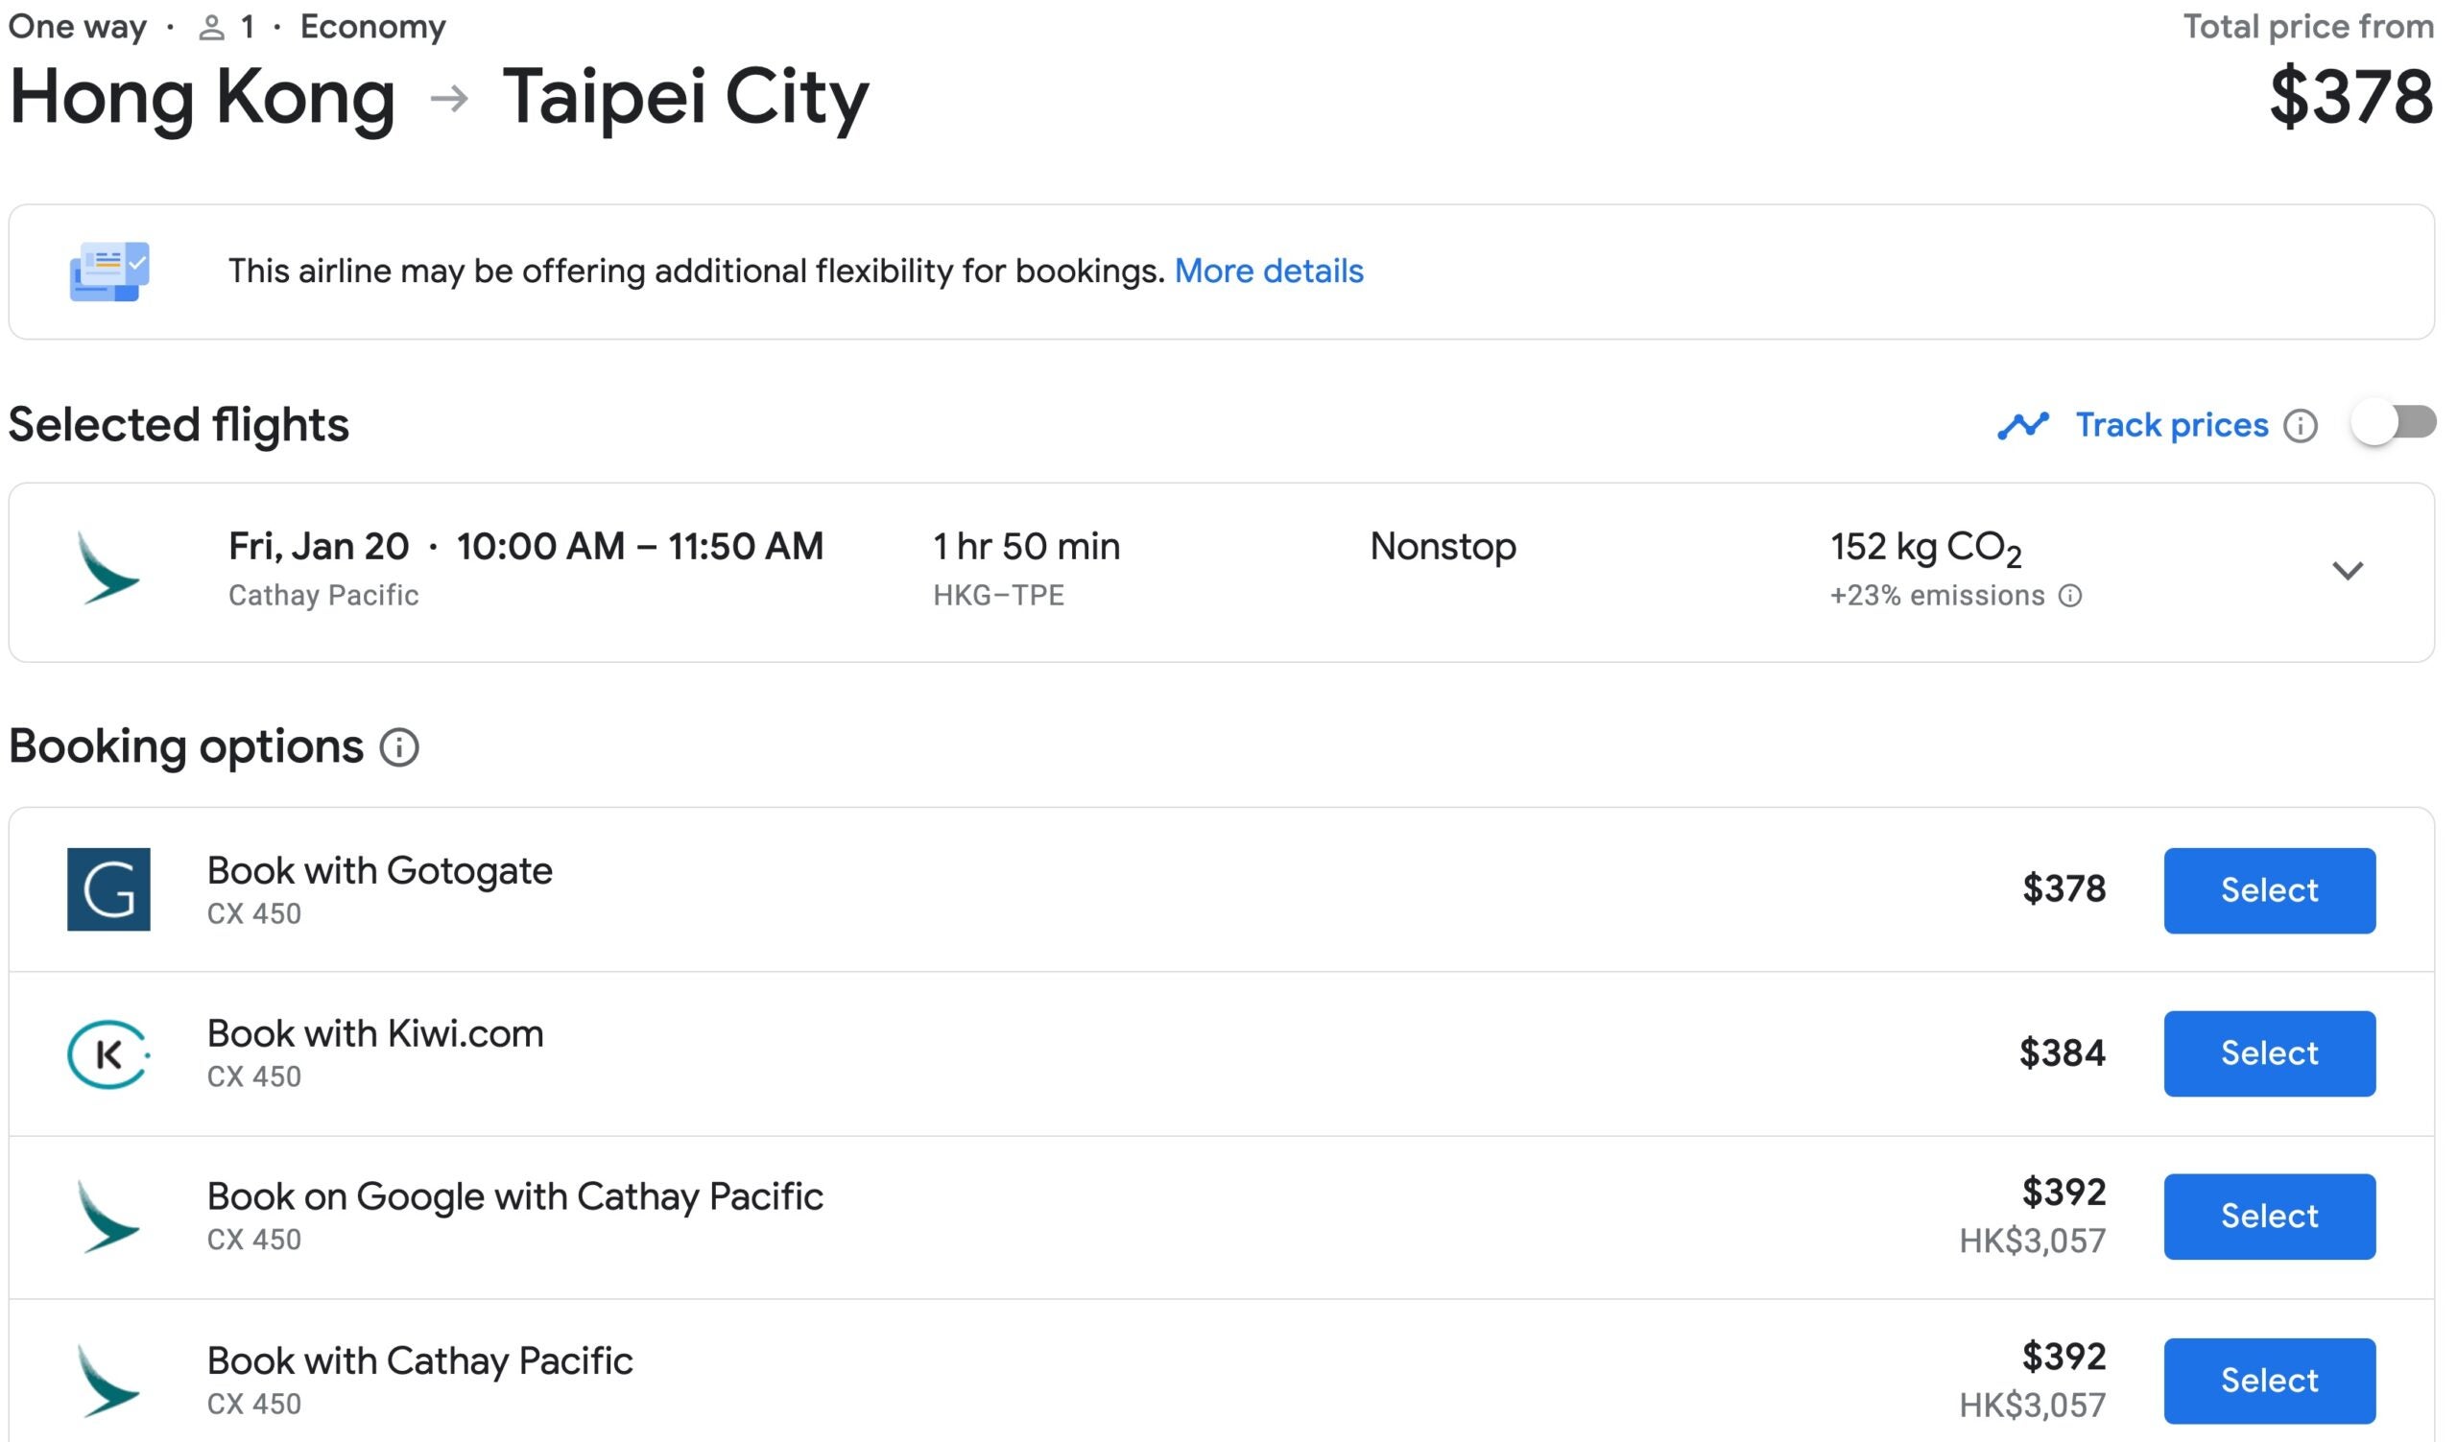
Task: Click the Fri, Jan 20 flight row
Action: point(1219,572)
